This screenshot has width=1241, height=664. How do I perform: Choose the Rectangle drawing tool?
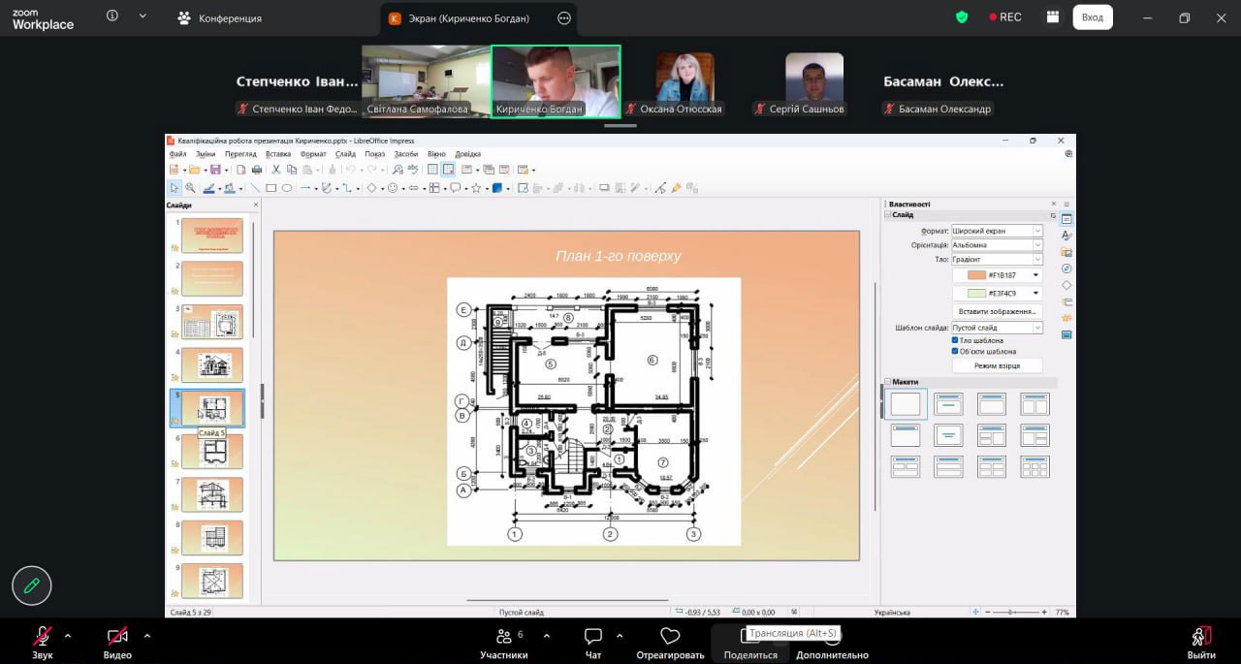pos(270,188)
